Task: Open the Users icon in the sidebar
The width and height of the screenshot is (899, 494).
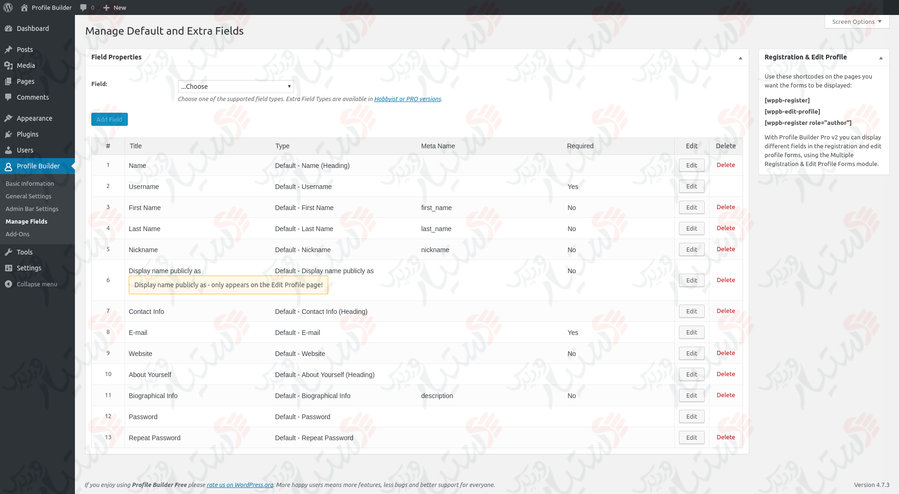Action: [9, 150]
